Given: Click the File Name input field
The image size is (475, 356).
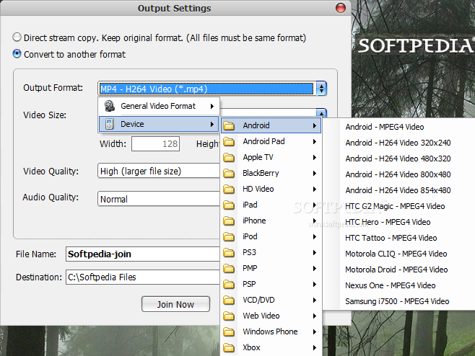Looking at the screenshot, I should tap(143, 254).
